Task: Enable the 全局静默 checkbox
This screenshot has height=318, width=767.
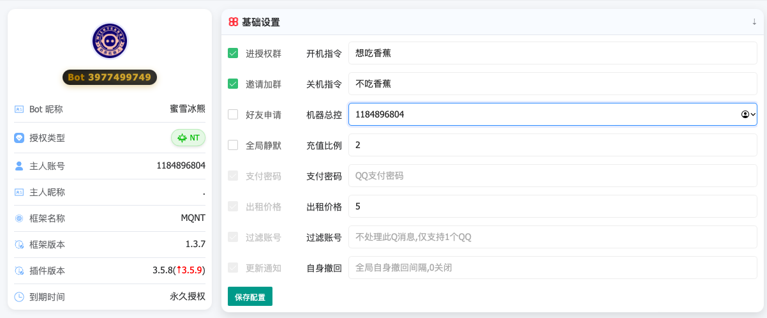Action: pyautogui.click(x=233, y=146)
